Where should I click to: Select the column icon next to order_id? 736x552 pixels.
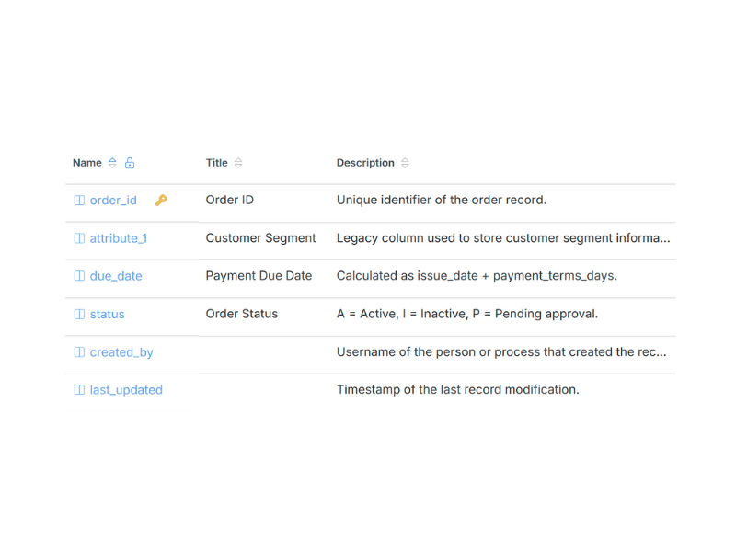78,200
